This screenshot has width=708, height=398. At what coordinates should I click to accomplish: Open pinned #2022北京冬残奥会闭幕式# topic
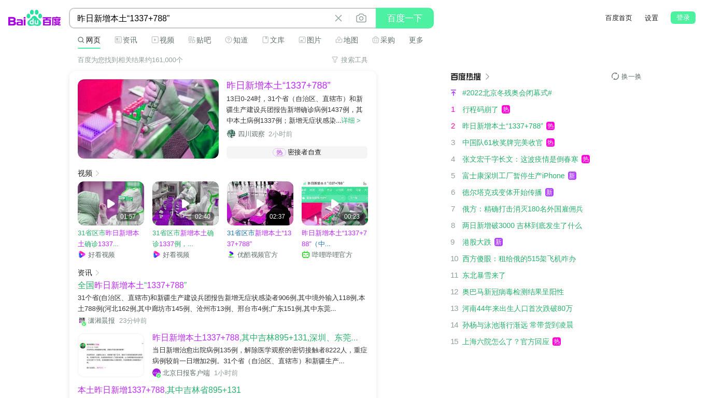(x=507, y=93)
